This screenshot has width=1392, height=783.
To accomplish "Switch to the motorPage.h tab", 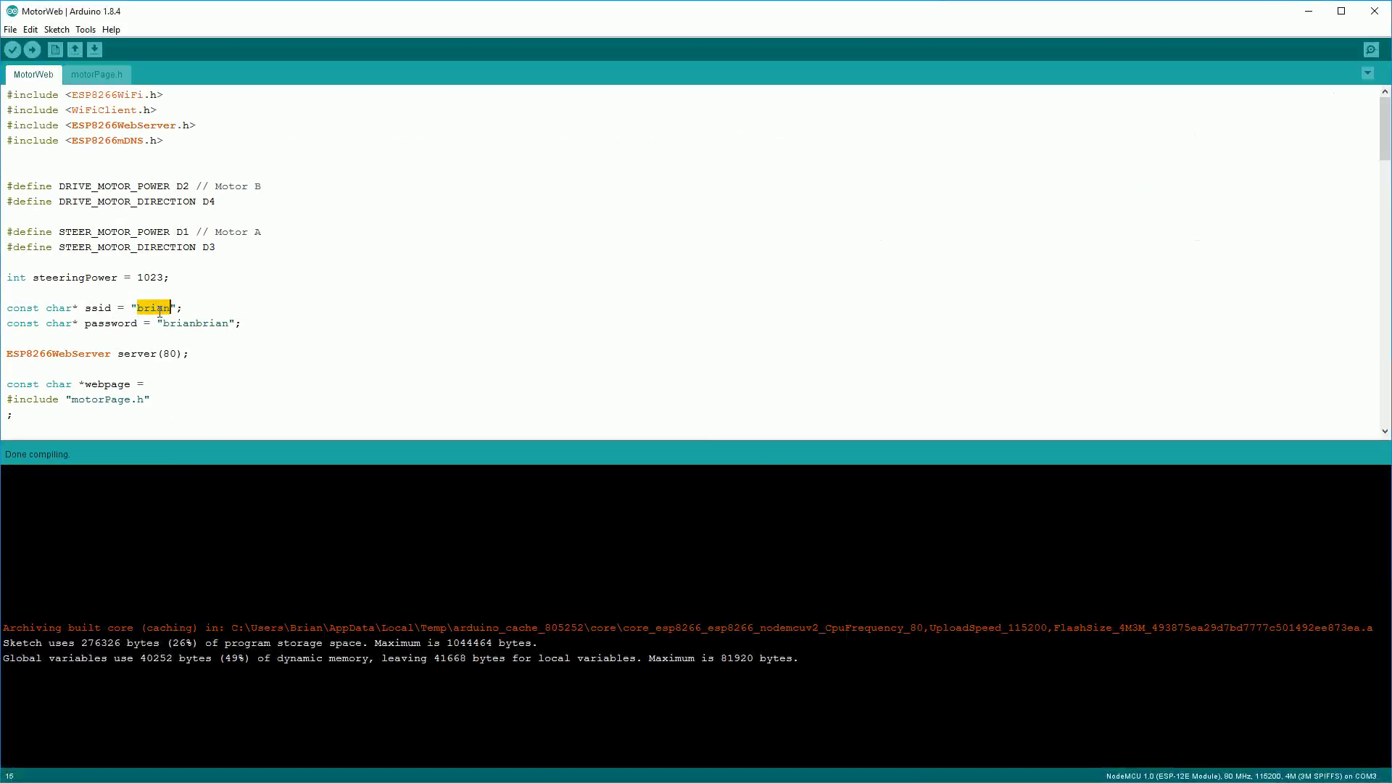I will (96, 75).
